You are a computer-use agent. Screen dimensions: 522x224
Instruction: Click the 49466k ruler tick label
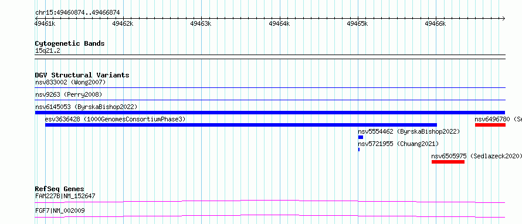pos(435,23)
